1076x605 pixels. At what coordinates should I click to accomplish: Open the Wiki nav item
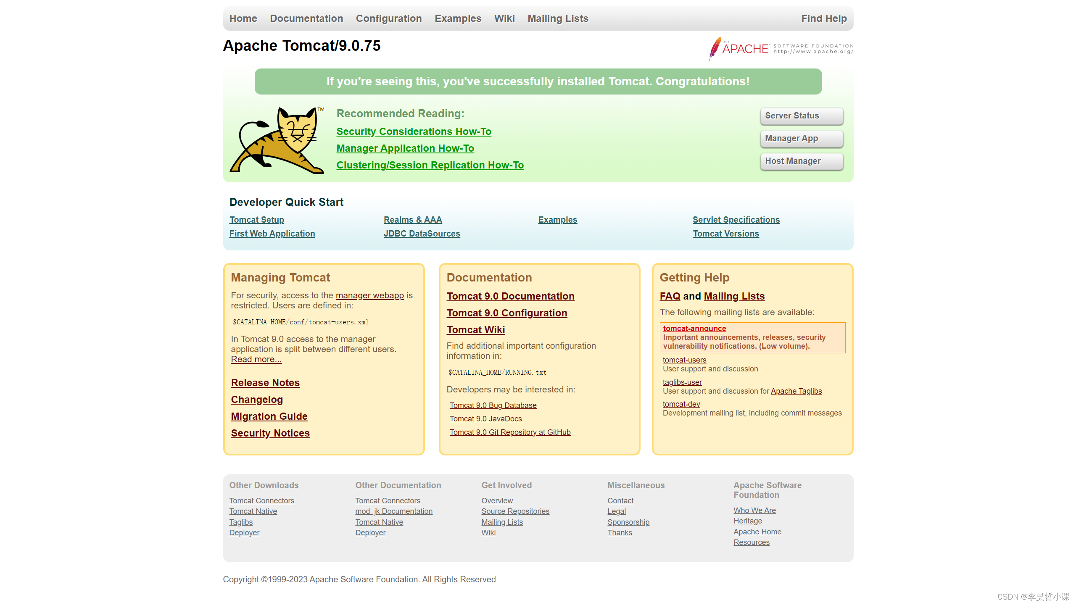coord(504,18)
